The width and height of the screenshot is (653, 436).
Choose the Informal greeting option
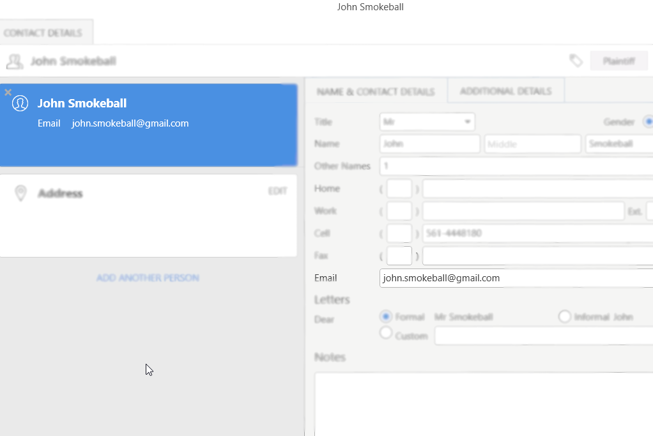(x=565, y=316)
